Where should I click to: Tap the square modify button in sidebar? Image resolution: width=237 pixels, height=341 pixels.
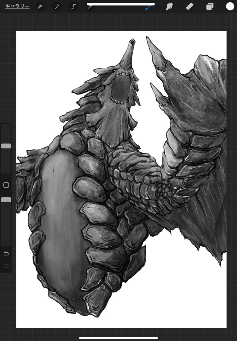(6, 185)
